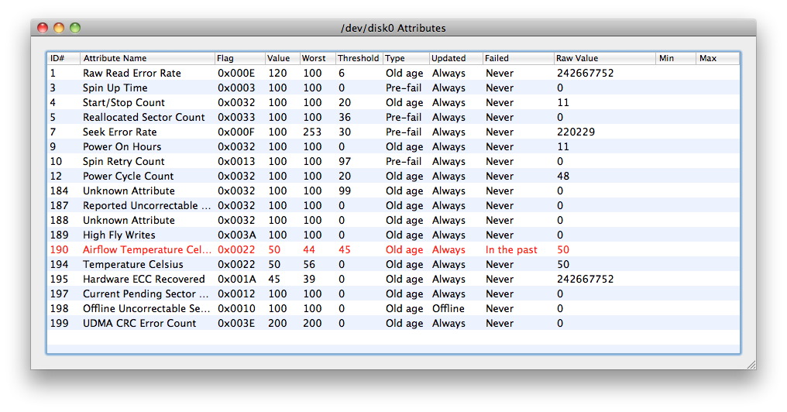The image size is (787, 412).
Task: Select the Raw Read Error Rate row
Action: point(393,73)
